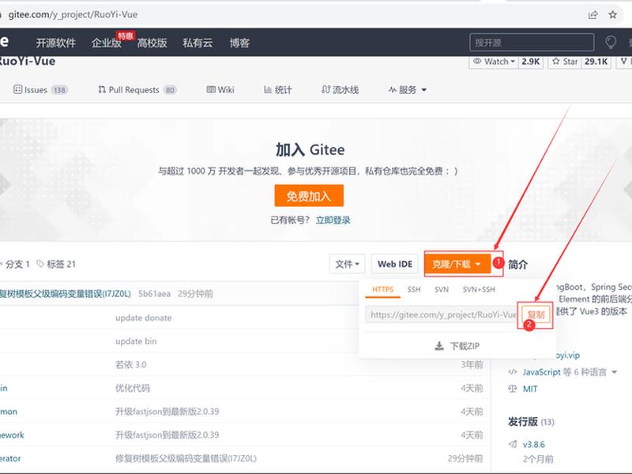Open release v3.8.6 link
This screenshot has height=474, width=632.
tap(534, 444)
